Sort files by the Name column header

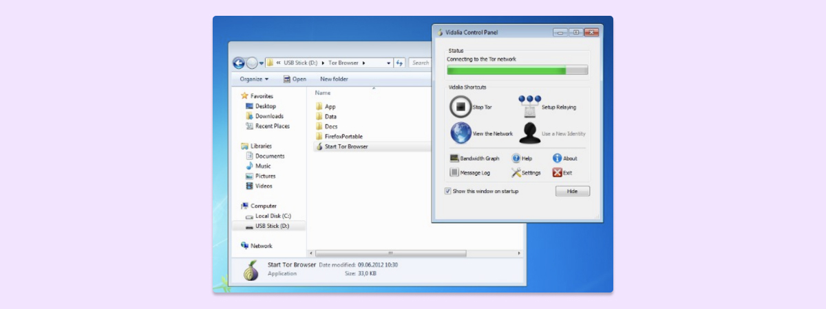(x=323, y=93)
